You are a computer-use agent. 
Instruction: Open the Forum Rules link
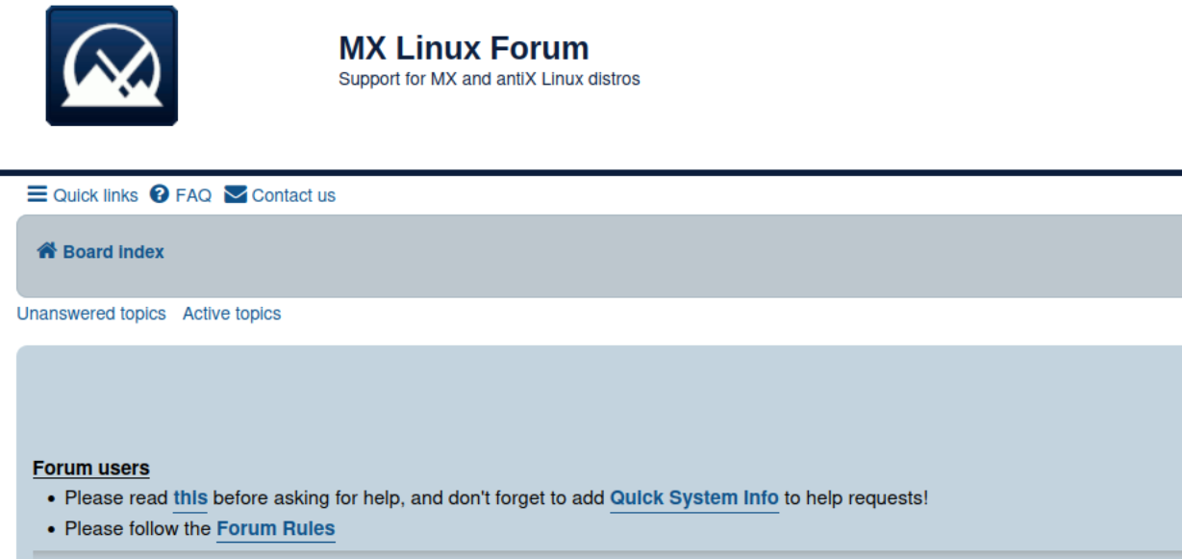pos(276,528)
